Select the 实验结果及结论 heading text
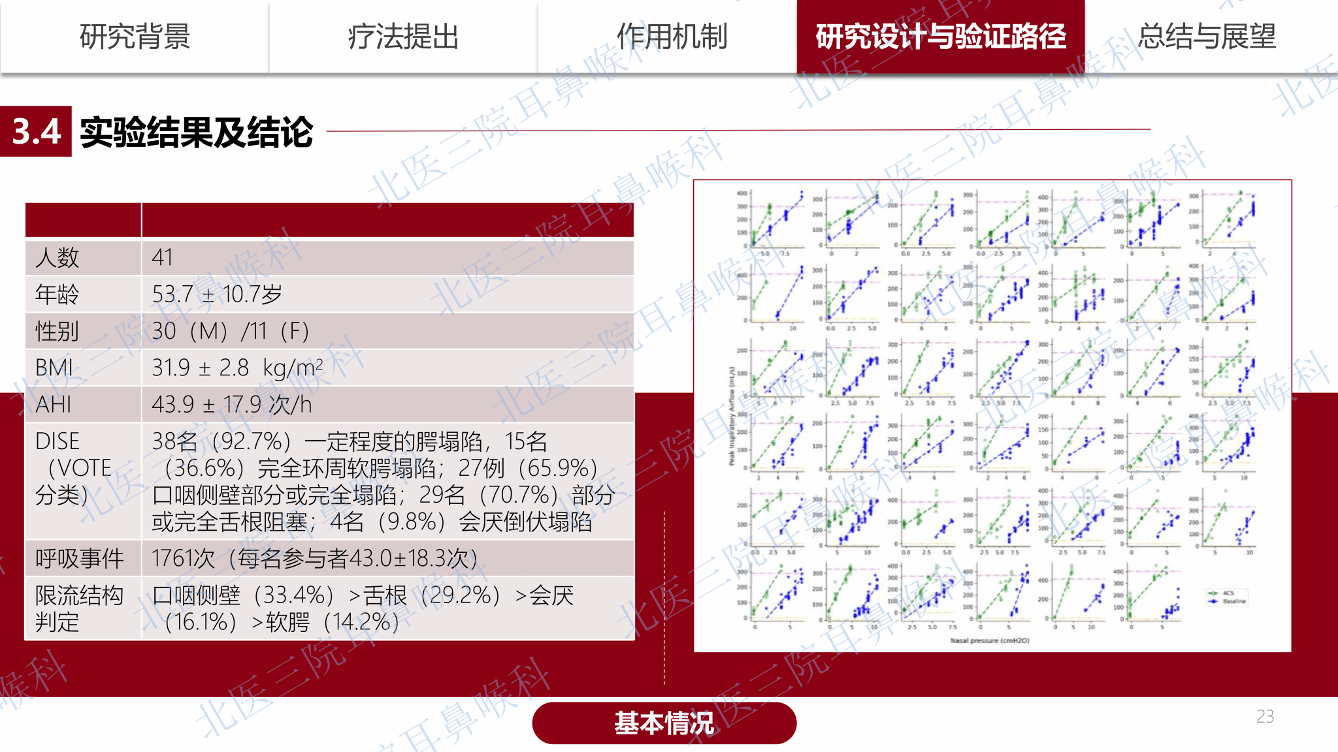The width and height of the screenshot is (1338, 752). tap(196, 133)
